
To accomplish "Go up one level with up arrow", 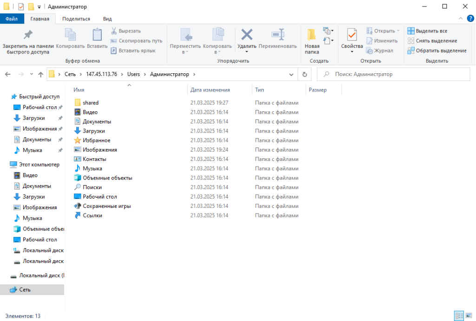I will point(41,75).
